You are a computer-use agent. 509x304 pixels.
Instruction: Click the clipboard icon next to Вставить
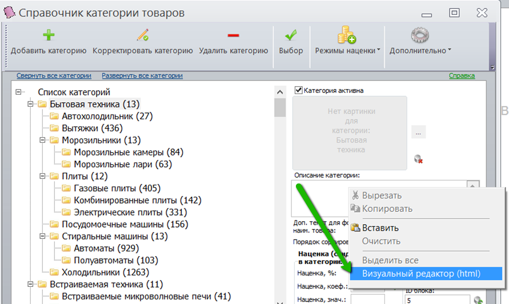click(355, 228)
